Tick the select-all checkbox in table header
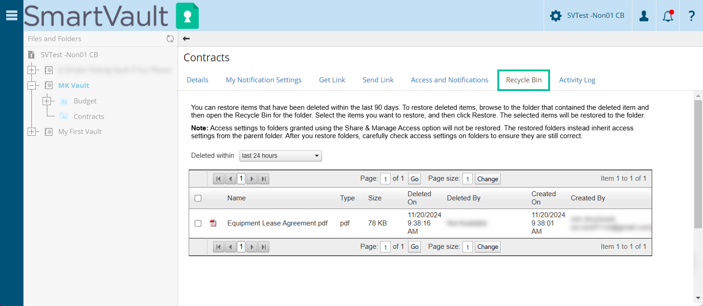Viewport: 703px width, 306px height. (x=198, y=199)
